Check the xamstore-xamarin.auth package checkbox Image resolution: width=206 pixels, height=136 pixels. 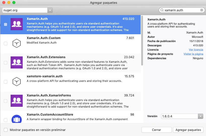6,82
